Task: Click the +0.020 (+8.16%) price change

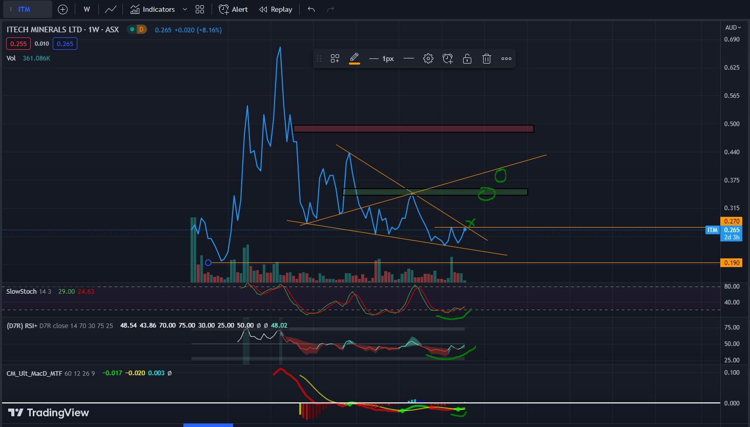Action: (198, 30)
